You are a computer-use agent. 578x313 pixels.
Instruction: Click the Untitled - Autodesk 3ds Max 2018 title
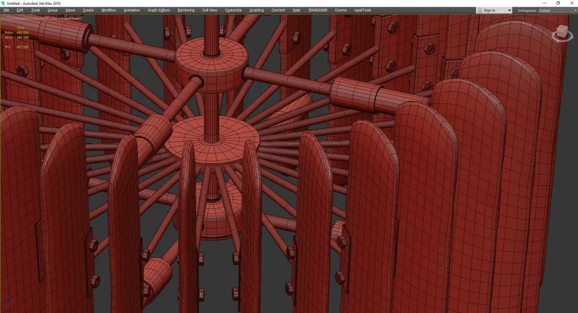coord(34,3)
